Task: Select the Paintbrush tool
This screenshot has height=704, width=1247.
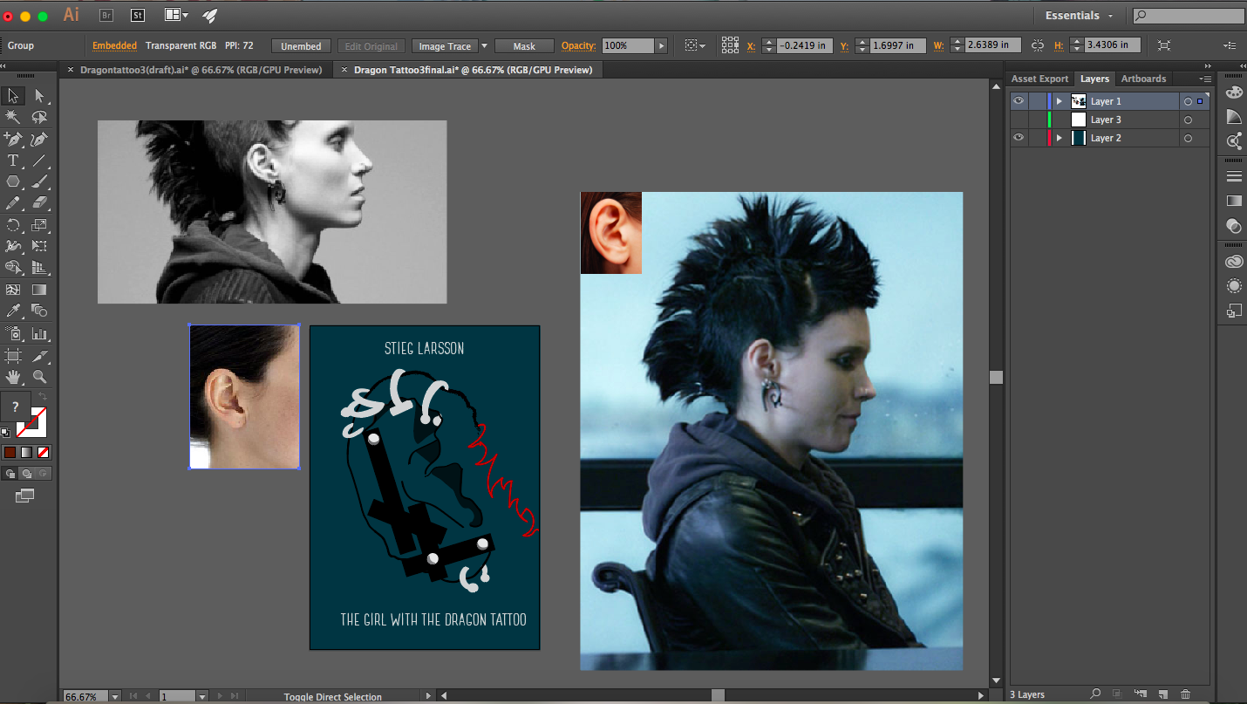Action: 39,181
